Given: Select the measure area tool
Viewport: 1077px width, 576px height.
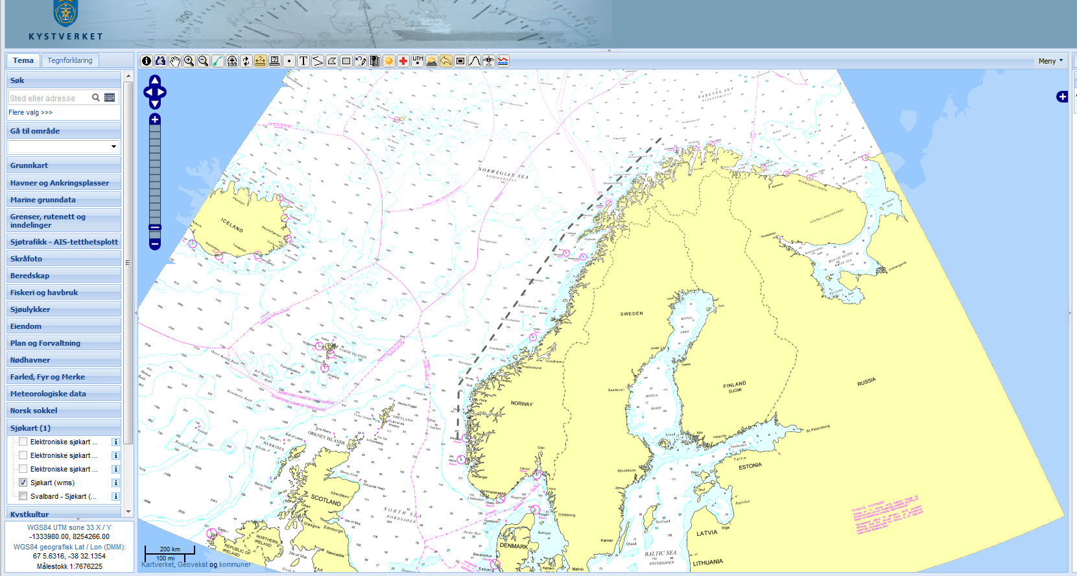Looking at the screenshot, I should (274, 61).
